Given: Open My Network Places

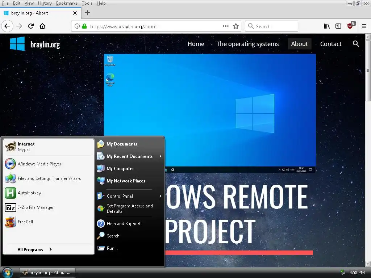Looking at the screenshot, I should [130, 181].
